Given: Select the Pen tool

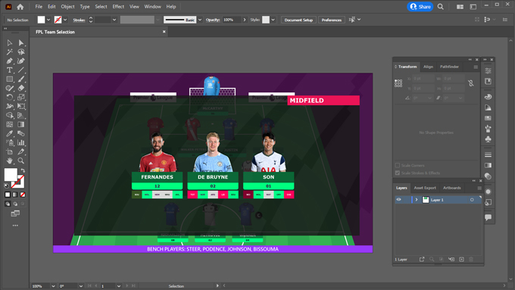Looking at the screenshot, I should coord(10,61).
